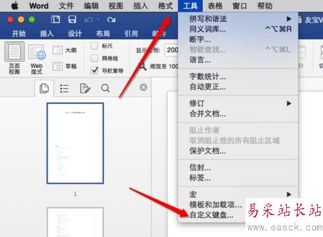Undo the last action

pyautogui.click(x=89, y=20)
